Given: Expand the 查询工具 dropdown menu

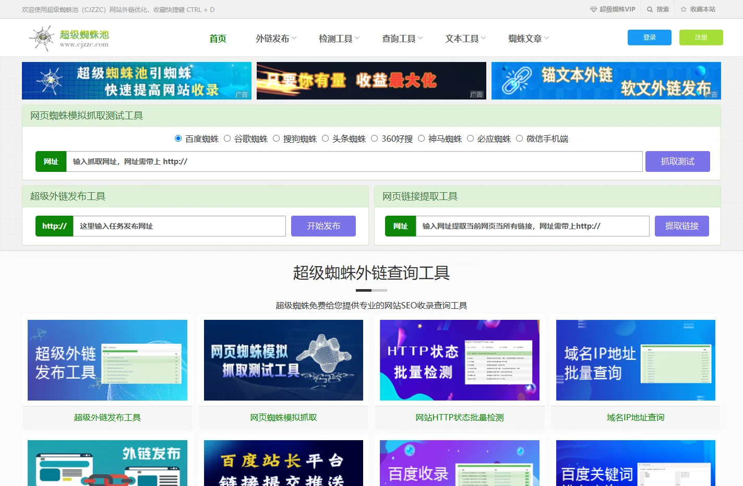Looking at the screenshot, I should [x=402, y=39].
